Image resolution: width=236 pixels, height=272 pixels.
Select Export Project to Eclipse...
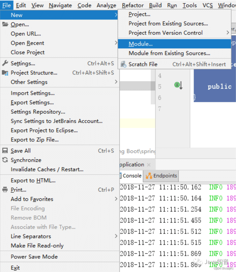(60, 130)
